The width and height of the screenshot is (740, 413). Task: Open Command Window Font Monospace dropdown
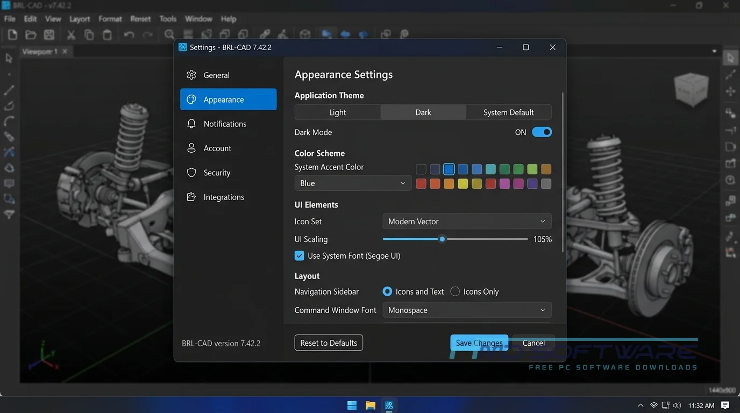point(467,310)
